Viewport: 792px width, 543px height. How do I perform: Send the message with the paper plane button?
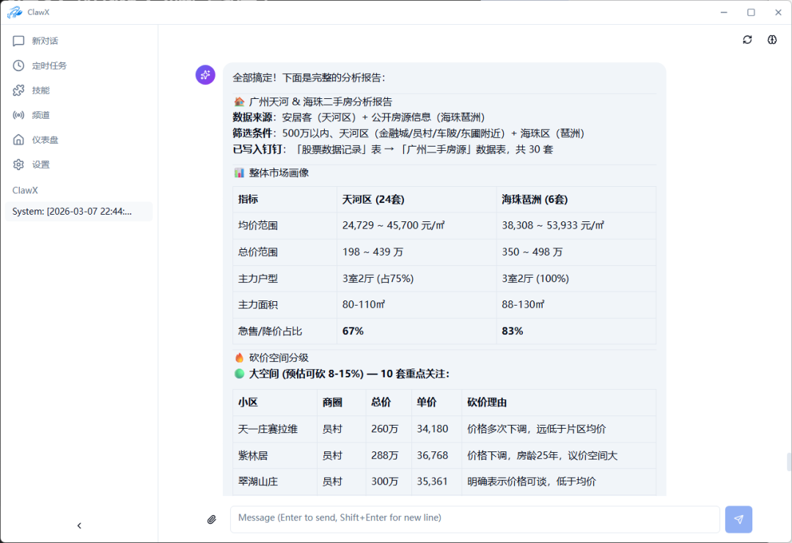tap(738, 519)
